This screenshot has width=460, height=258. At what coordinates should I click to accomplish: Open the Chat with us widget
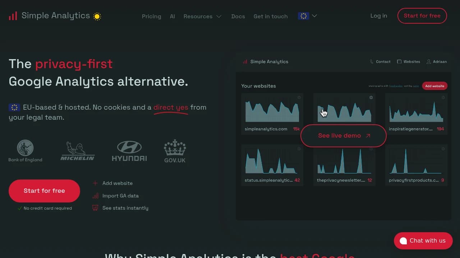click(423, 241)
